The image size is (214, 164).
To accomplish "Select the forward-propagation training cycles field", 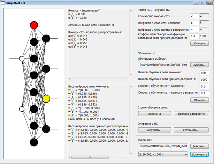I will pos(204,80).
